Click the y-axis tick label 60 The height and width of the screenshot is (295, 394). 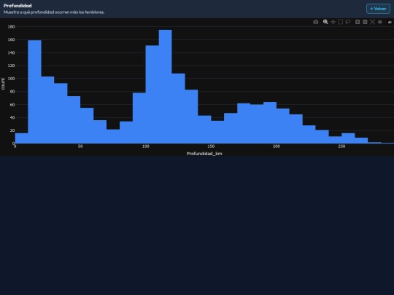coord(12,105)
